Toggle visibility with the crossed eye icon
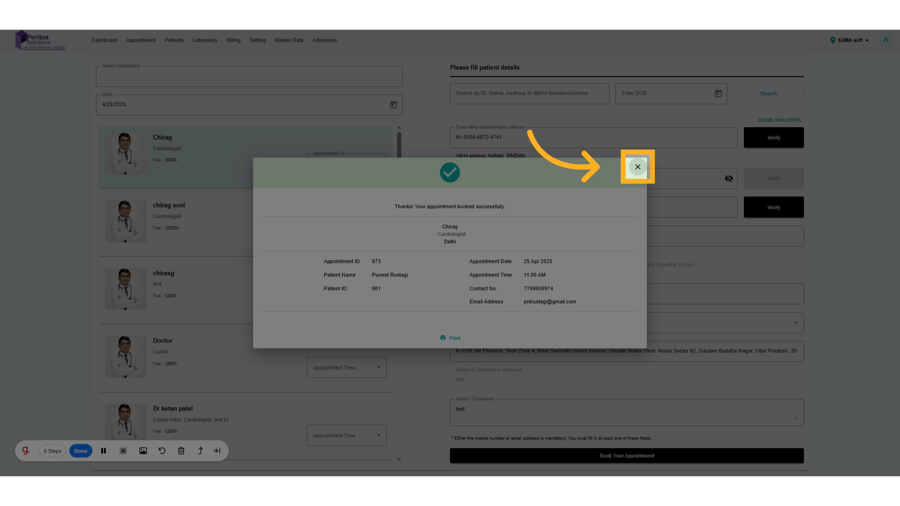900x506 pixels. coord(728,179)
